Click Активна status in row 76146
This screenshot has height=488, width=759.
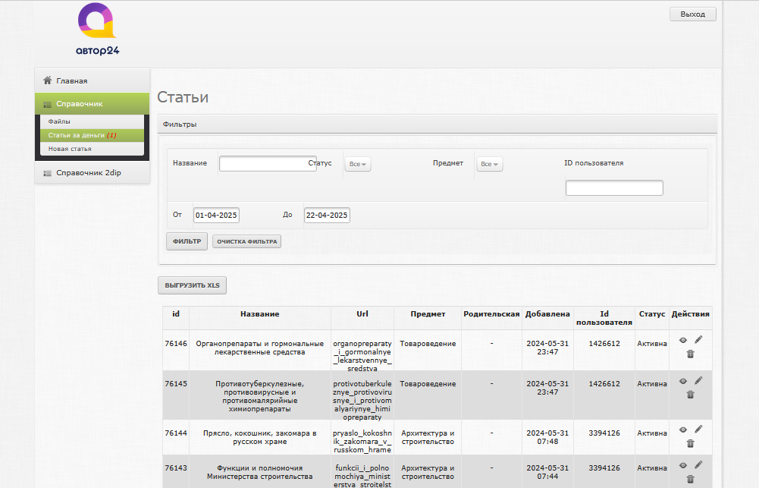[652, 344]
